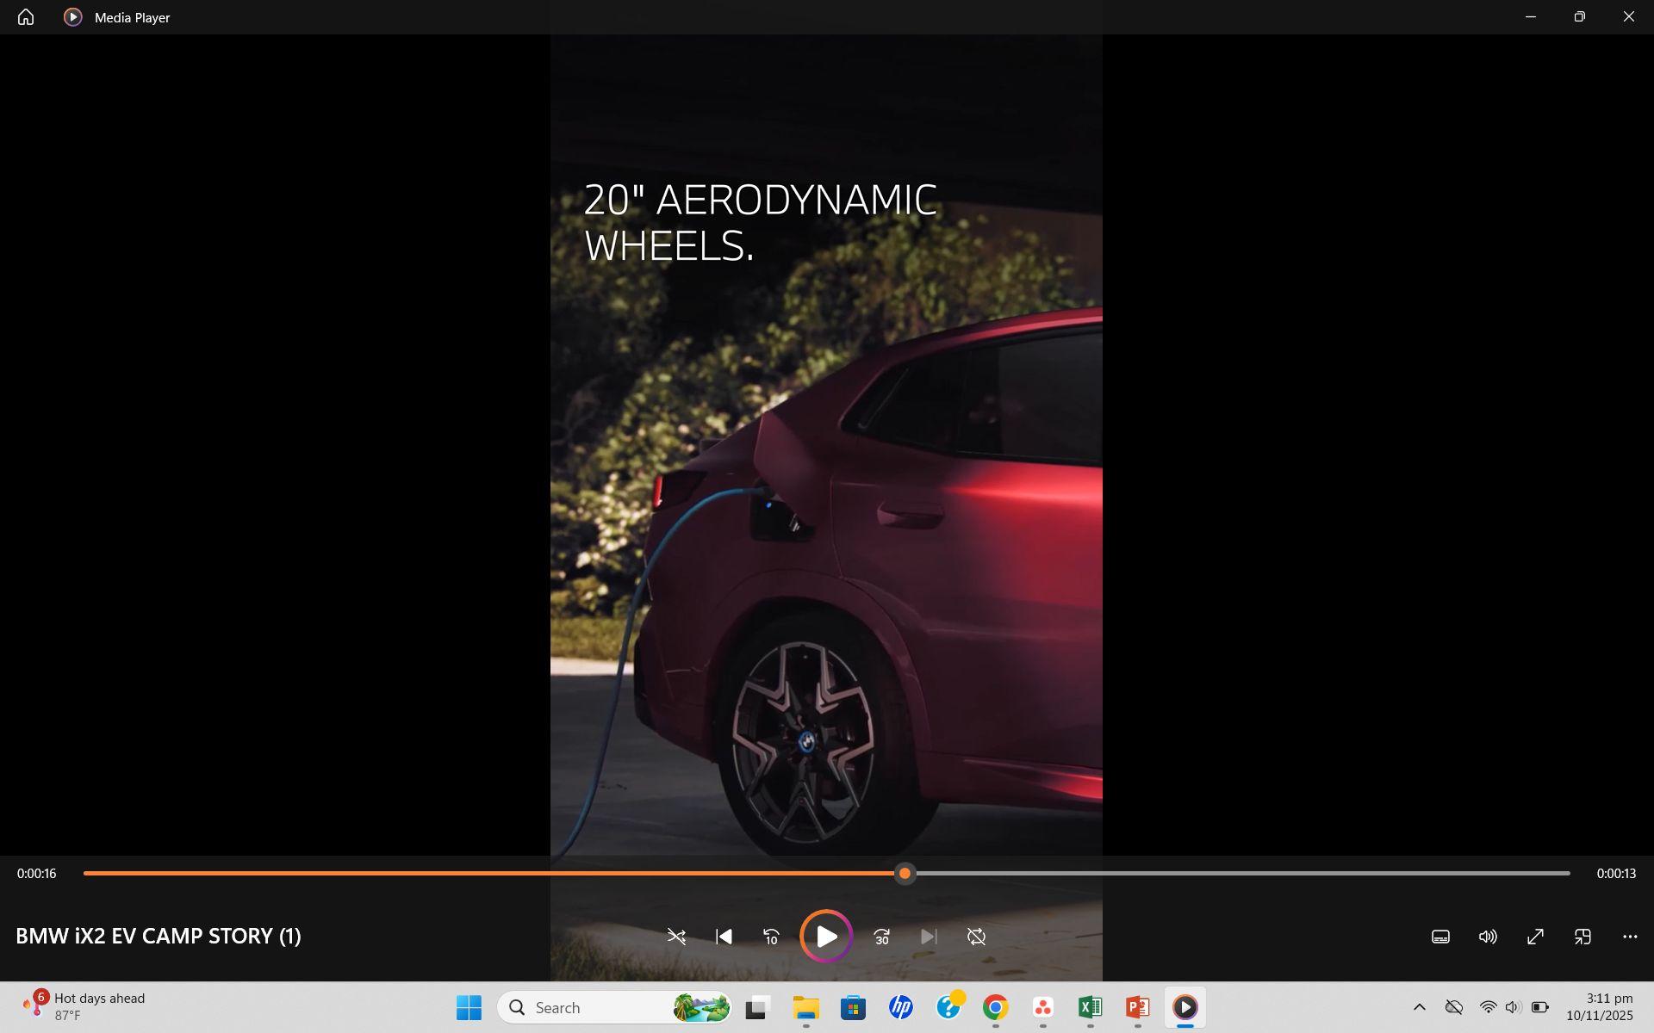Skip back 10 seconds

[x=771, y=937]
